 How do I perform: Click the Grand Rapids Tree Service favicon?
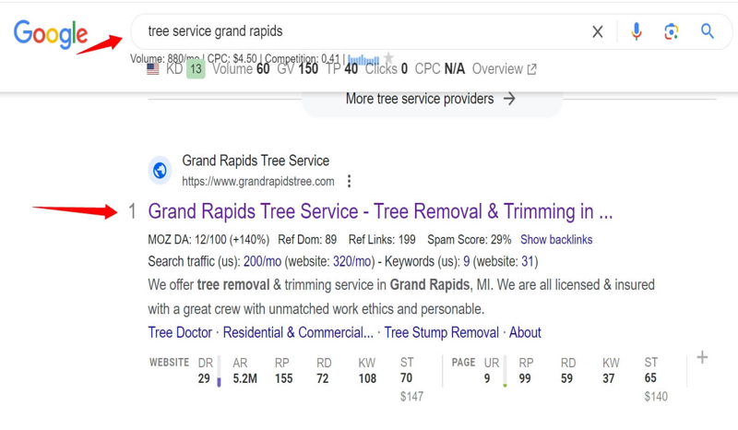click(160, 170)
